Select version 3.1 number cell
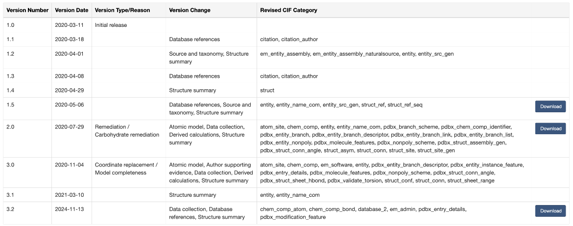Screen dimensions: 573x226 point(10,195)
